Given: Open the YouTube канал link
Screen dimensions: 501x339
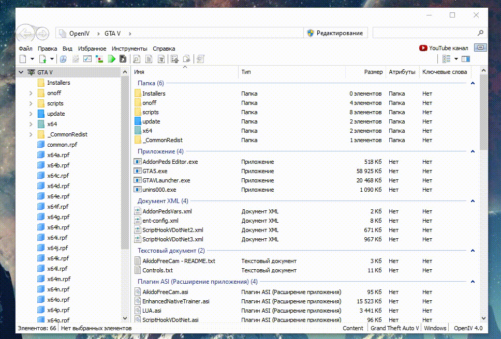Looking at the screenshot, I should click(x=444, y=48).
